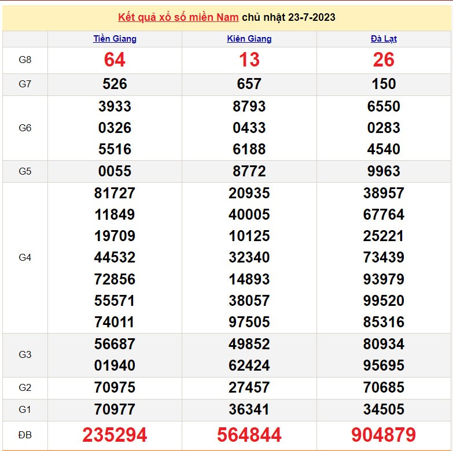The height and width of the screenshot is (451, 453).
Task: Select G4 number 55571
Action: pos(115,301)
